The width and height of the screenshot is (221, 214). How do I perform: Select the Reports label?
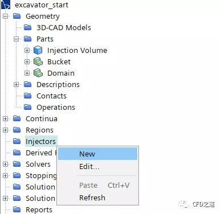pyautogui.click(x=39, y=209)
